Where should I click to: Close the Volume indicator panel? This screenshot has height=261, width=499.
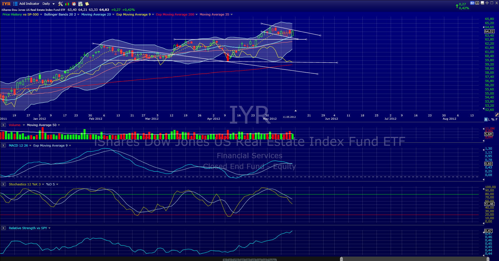(3, 125)
